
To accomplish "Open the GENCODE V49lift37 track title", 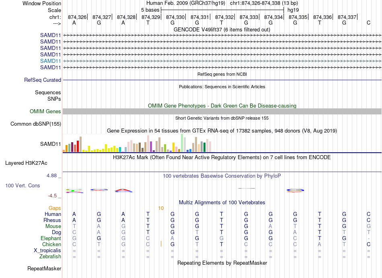I will click(222, 29).
